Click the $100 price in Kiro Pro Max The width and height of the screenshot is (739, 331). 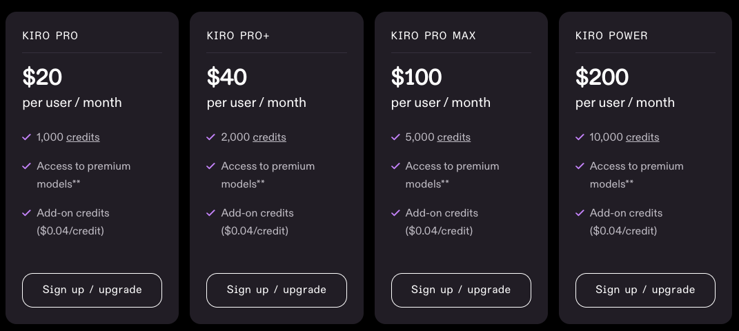coord(417,77)
